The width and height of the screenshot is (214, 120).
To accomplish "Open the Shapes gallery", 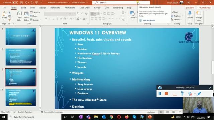I will 132,16.
